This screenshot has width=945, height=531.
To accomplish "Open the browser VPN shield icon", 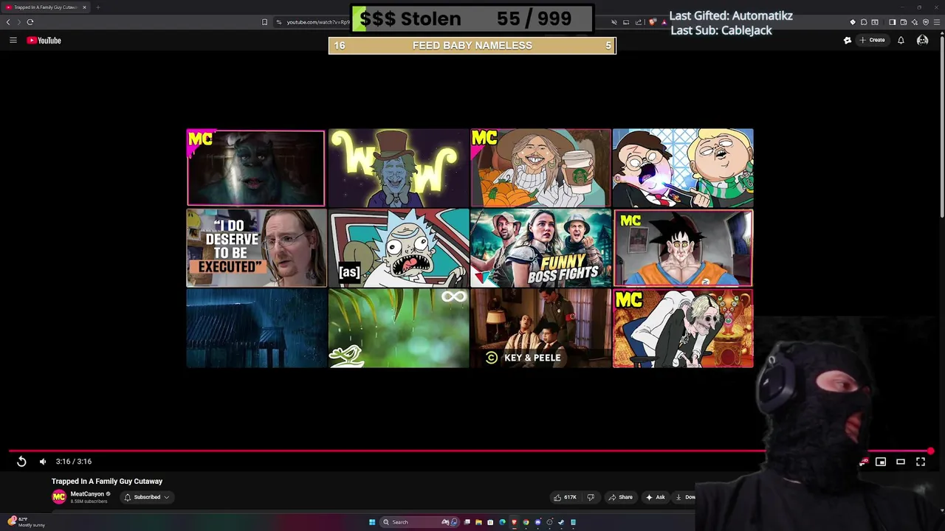I will click(926, 22).
